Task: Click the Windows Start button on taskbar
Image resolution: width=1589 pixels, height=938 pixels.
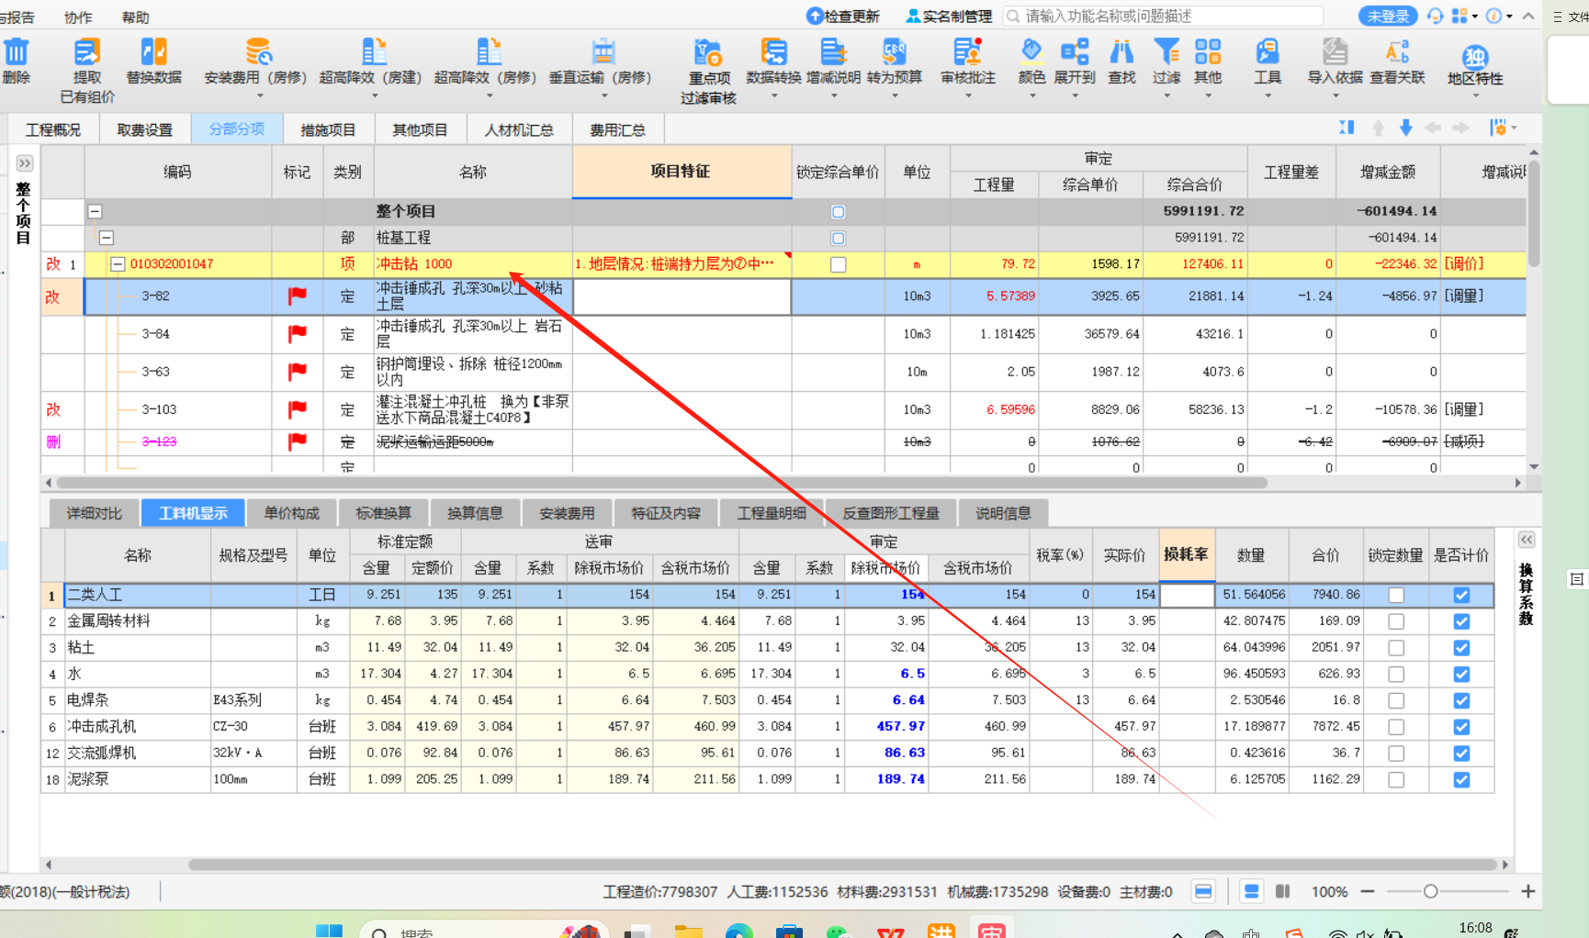Action: pyautogui.click(x=329, y=932)
